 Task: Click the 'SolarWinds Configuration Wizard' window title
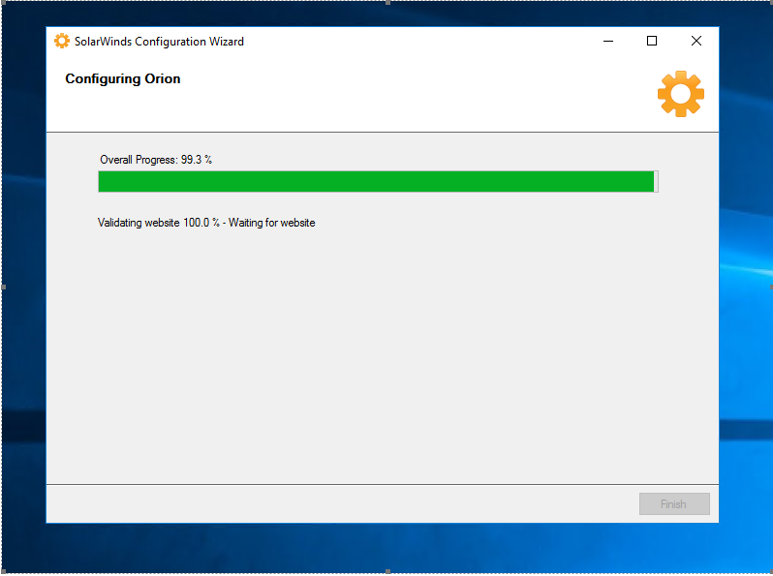[159, 42]
